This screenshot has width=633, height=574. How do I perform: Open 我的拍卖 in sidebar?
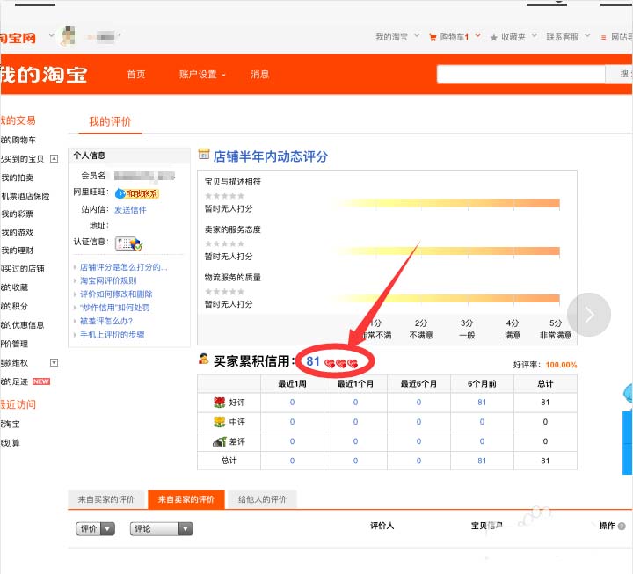(17, 178)
